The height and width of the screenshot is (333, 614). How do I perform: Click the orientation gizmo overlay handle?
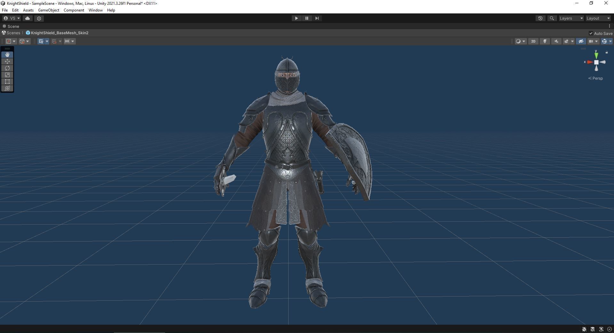583,49
